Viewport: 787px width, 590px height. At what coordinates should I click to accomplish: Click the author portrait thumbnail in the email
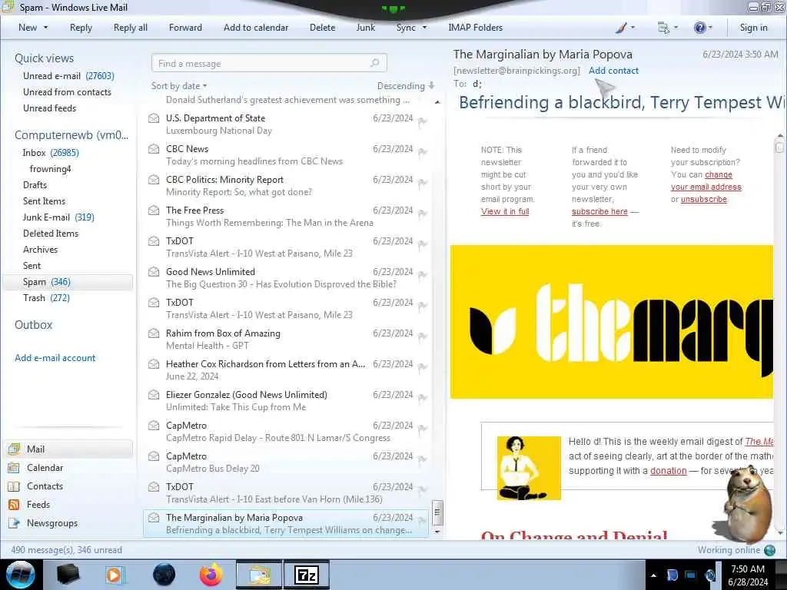tap(529, 468)
